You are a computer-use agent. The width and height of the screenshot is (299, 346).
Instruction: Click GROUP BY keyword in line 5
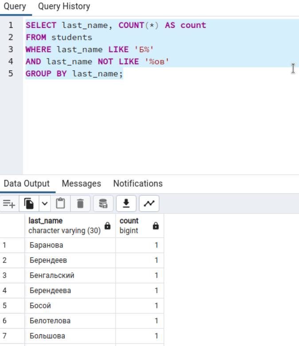click(x=46, y=73)
